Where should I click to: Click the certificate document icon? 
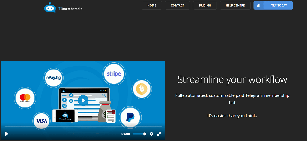tap(111, 116)
